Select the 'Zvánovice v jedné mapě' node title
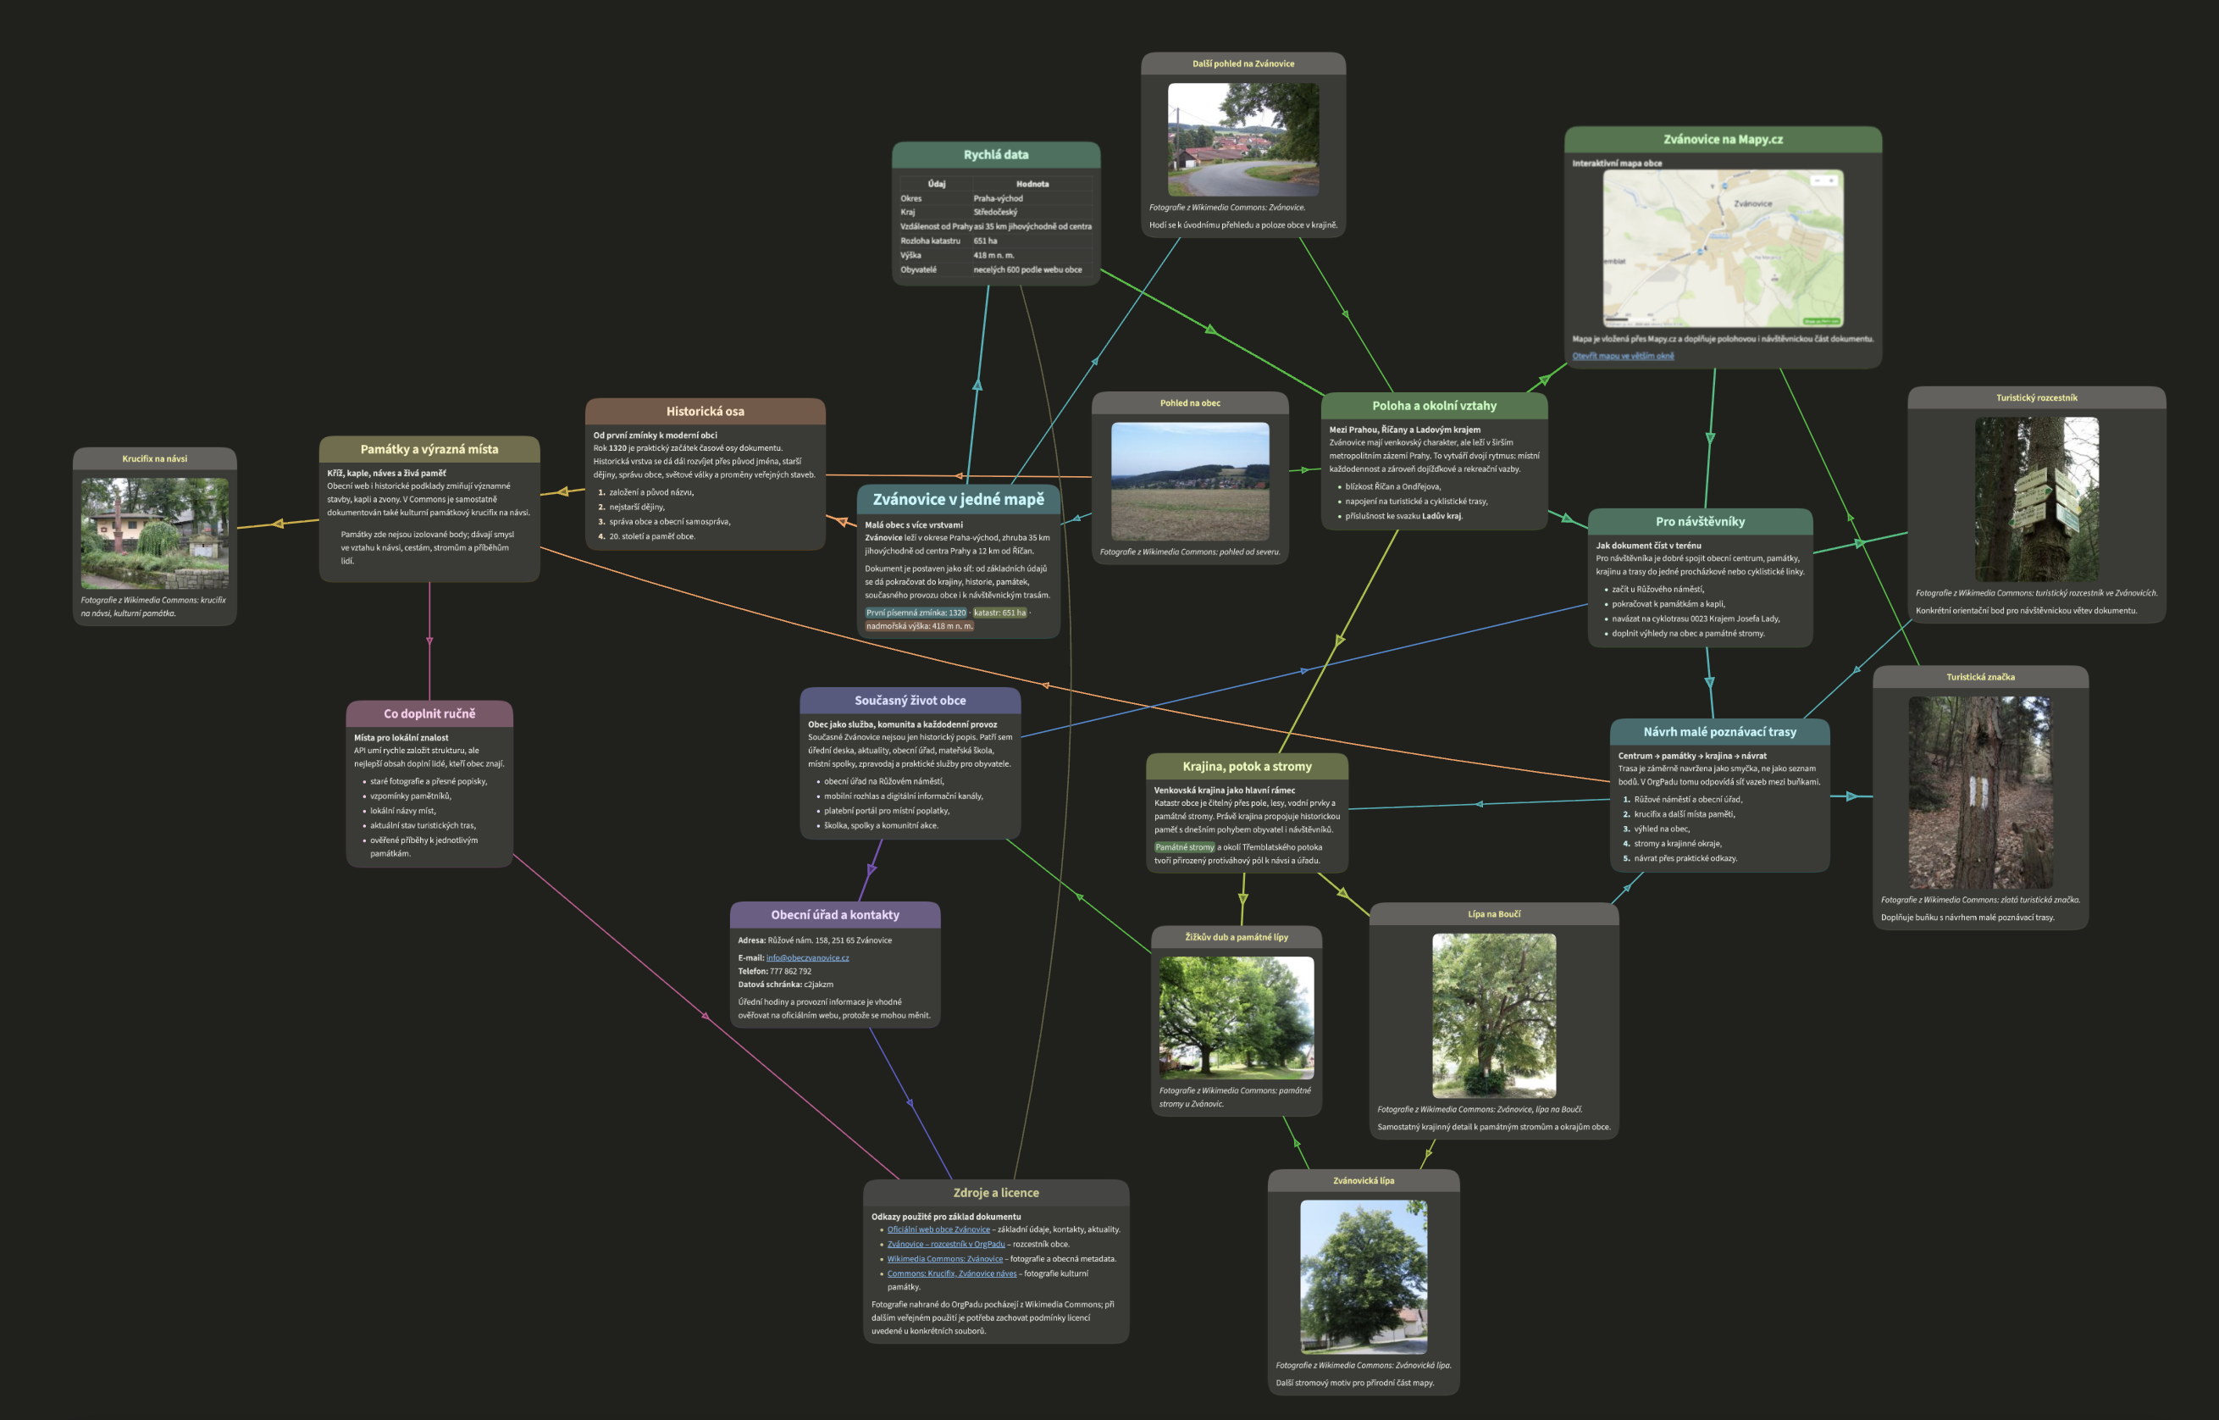The height and width of the screenshot is (1420, 2219). [959, 499]
